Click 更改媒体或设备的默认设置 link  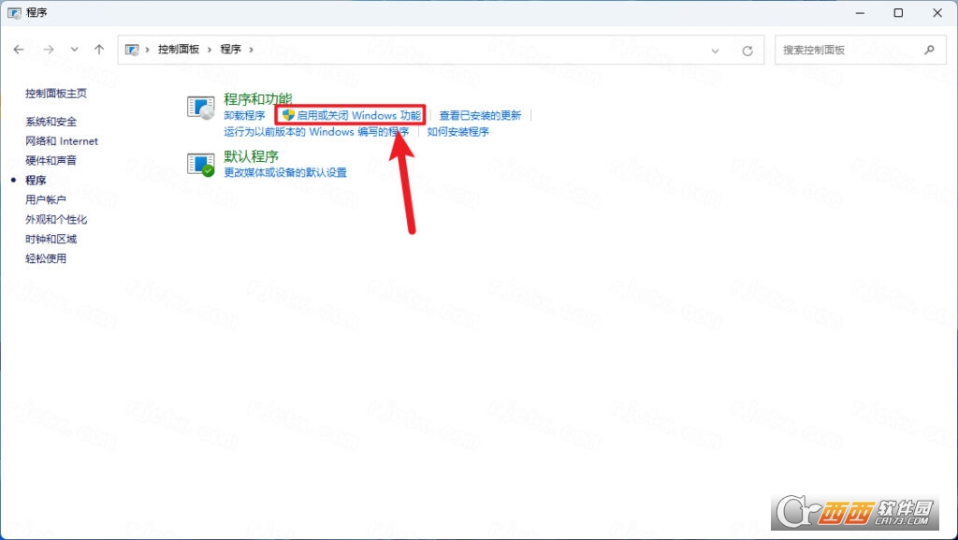[285, 173]
